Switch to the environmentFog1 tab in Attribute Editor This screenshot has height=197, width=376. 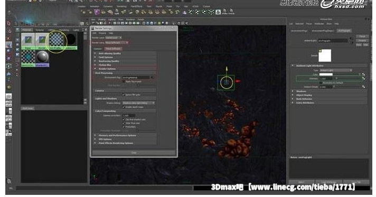299,31
